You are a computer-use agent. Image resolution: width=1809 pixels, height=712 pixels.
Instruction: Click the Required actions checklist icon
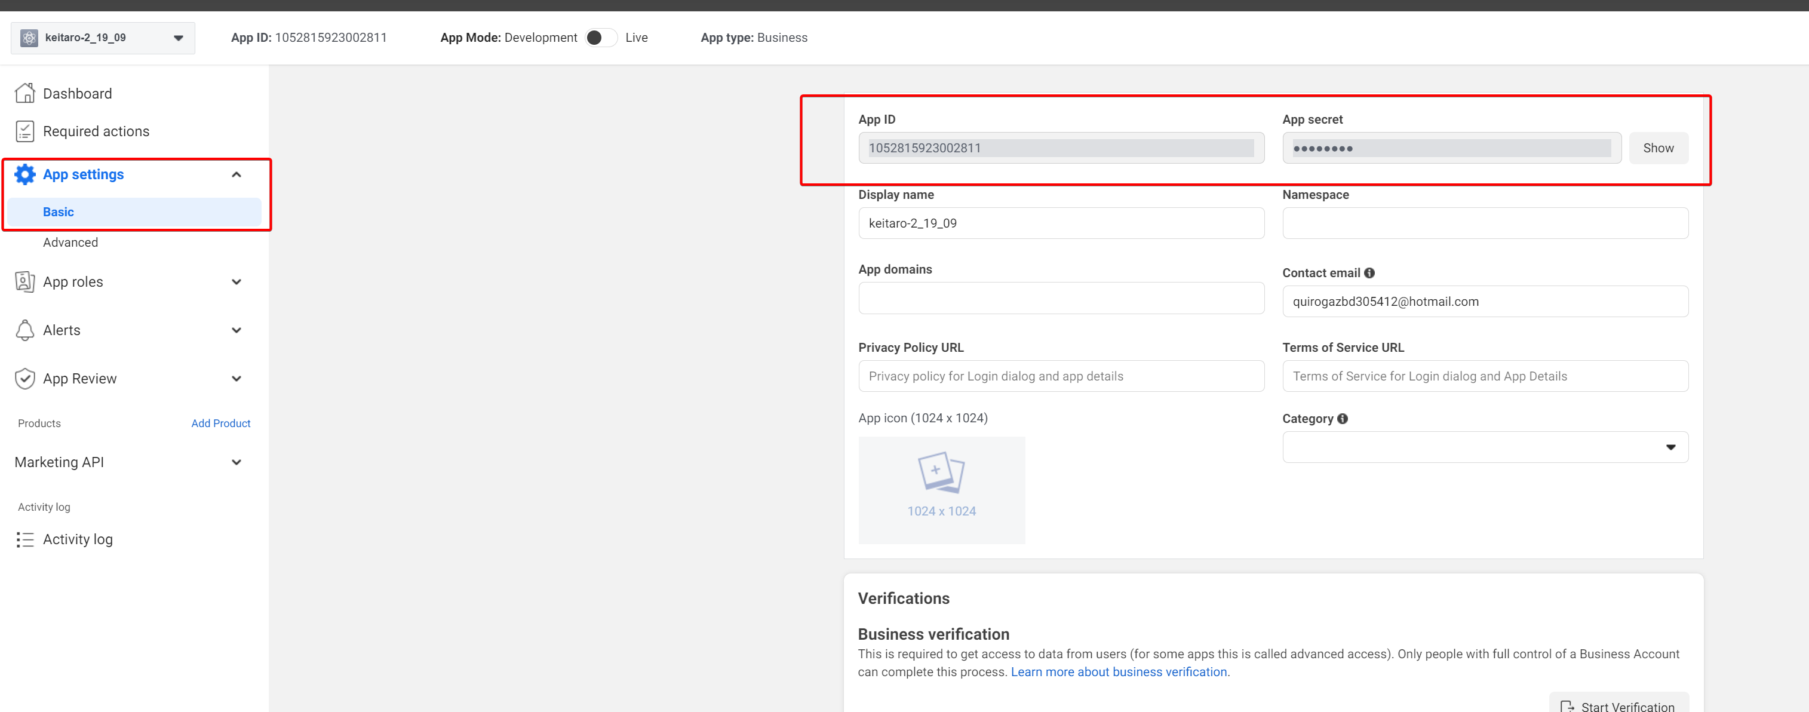click(25, 131)
